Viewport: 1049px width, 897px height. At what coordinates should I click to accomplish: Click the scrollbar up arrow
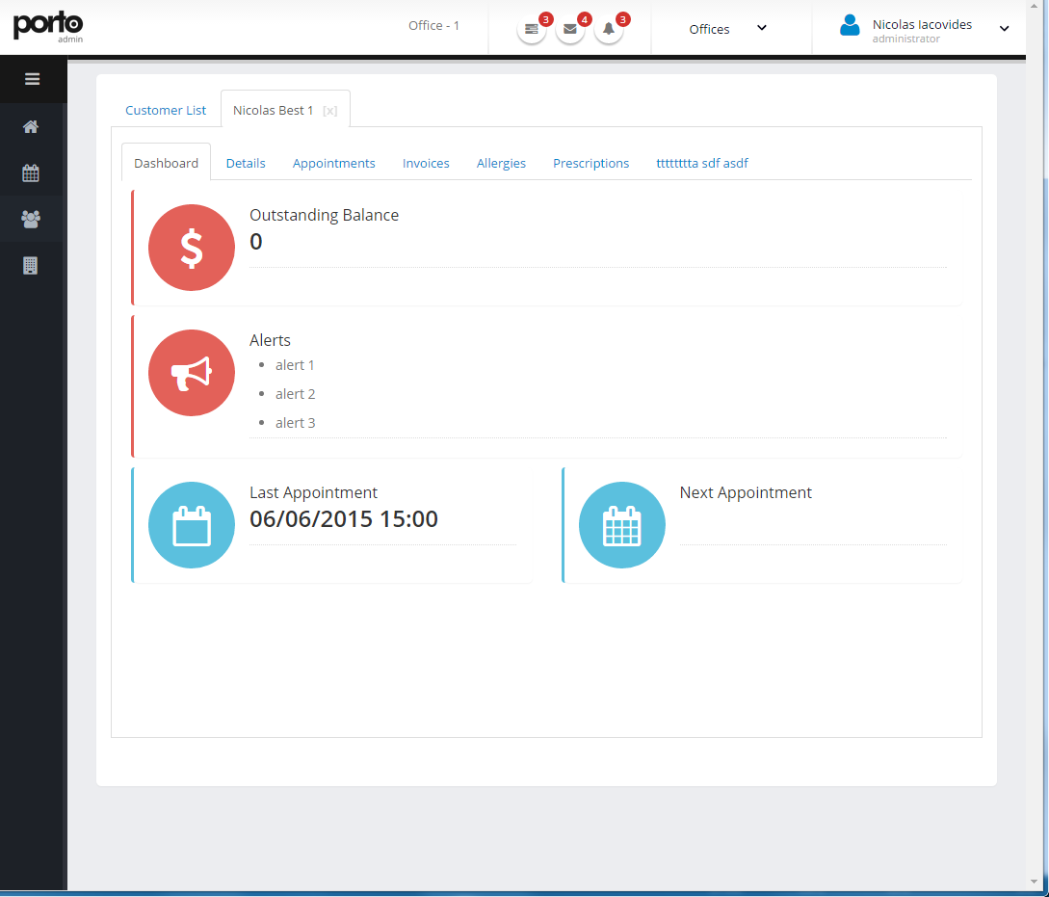1035,6
